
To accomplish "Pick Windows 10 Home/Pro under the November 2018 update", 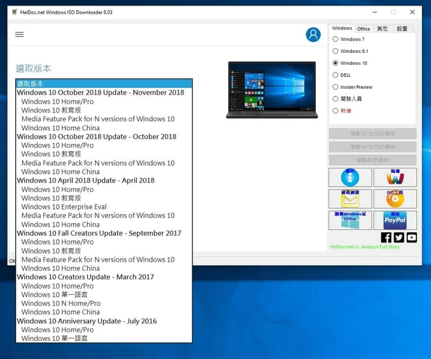I will [104, 101].
